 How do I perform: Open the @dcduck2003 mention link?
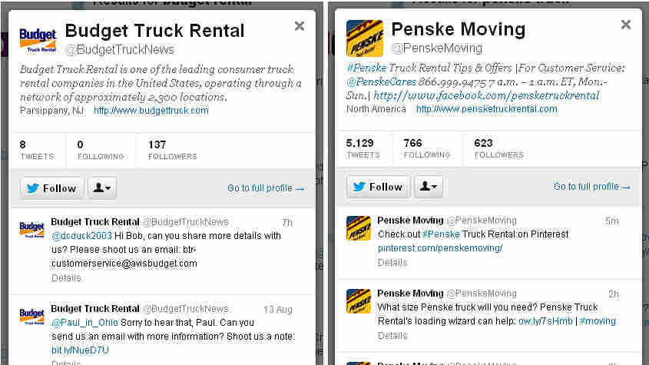pos(81,236)
